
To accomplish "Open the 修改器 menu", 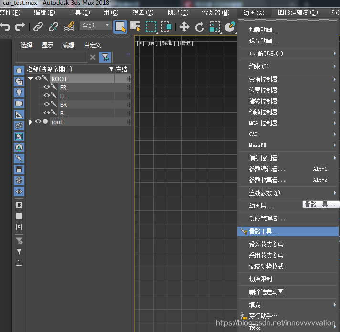I will [216, 13].
